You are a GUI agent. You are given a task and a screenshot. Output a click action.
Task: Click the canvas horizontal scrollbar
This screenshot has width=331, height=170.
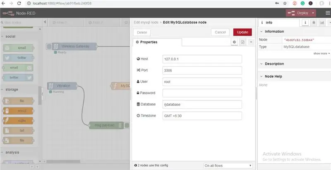63,162
